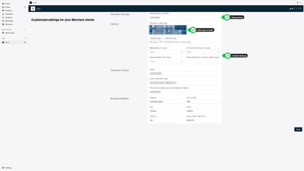Click the Unit or Suite field
Screen dimensions: 304x171
203,102
